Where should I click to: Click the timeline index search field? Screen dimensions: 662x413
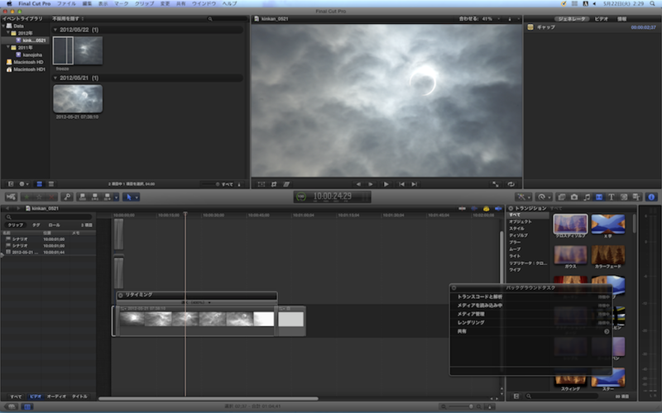coord(49,217)
